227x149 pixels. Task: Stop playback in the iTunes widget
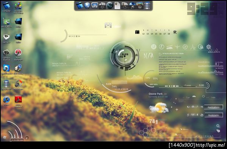click(174, 86)
